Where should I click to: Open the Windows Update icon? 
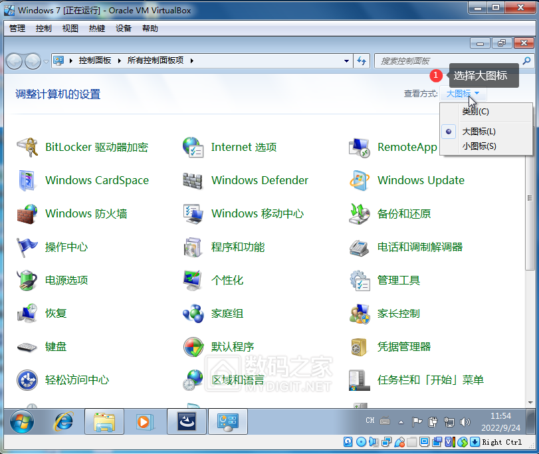pos(359,180)
